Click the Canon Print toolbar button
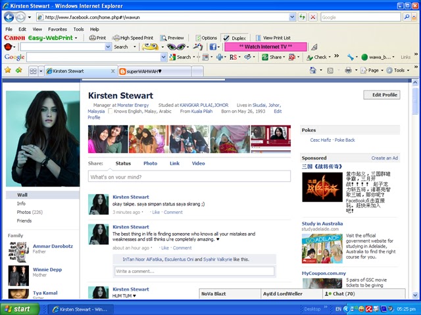421x315 pixels. coord(97,38)
